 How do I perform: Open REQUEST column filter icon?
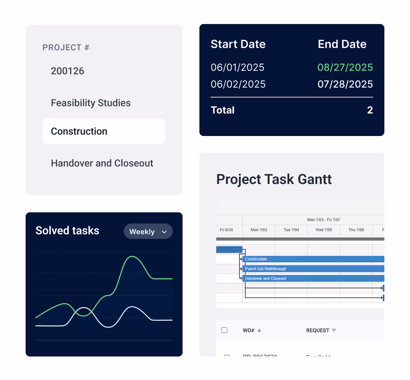334,330
